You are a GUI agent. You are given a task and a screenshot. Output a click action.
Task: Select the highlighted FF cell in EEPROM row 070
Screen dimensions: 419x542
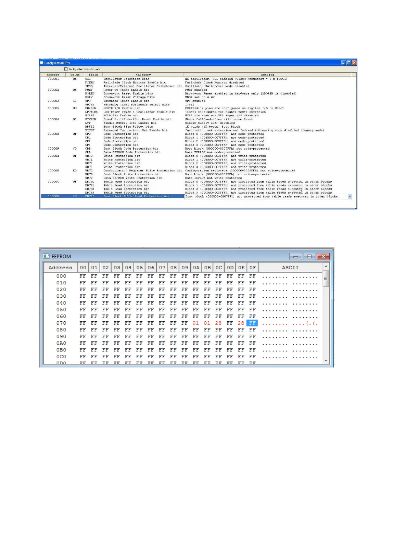tap(252, 323)
